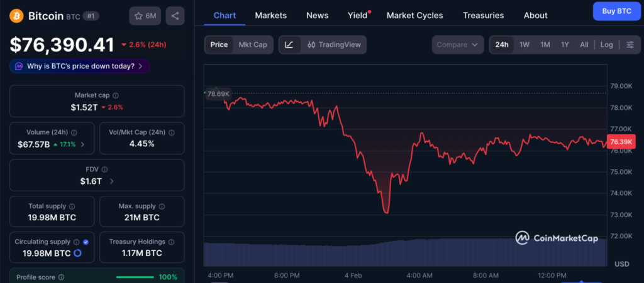Click the star watchlist icon
Screen dimensions: 644x283
click(138, 16)
